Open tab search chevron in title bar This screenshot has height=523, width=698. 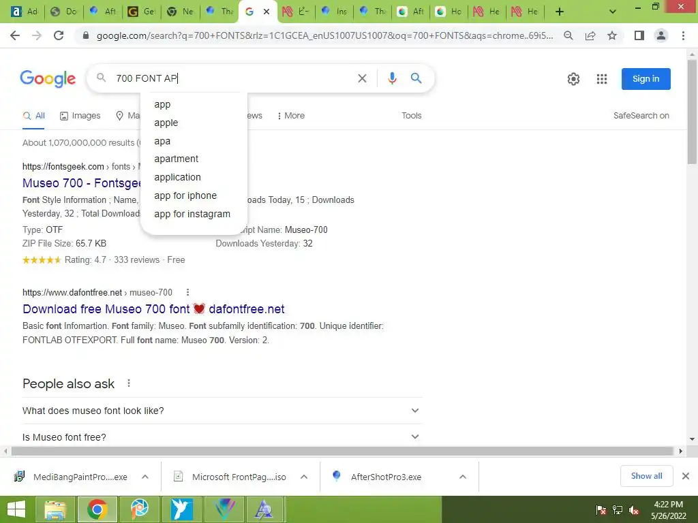tap(613, 12)
